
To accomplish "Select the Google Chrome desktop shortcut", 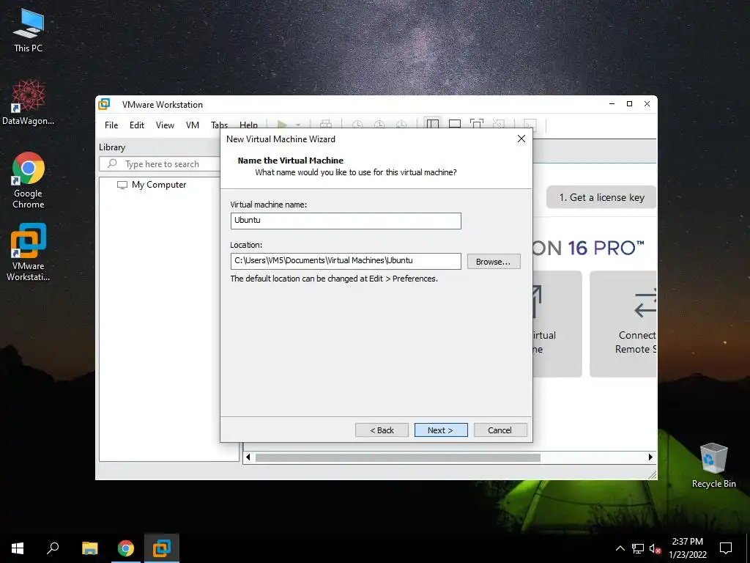I will [29, 180].
